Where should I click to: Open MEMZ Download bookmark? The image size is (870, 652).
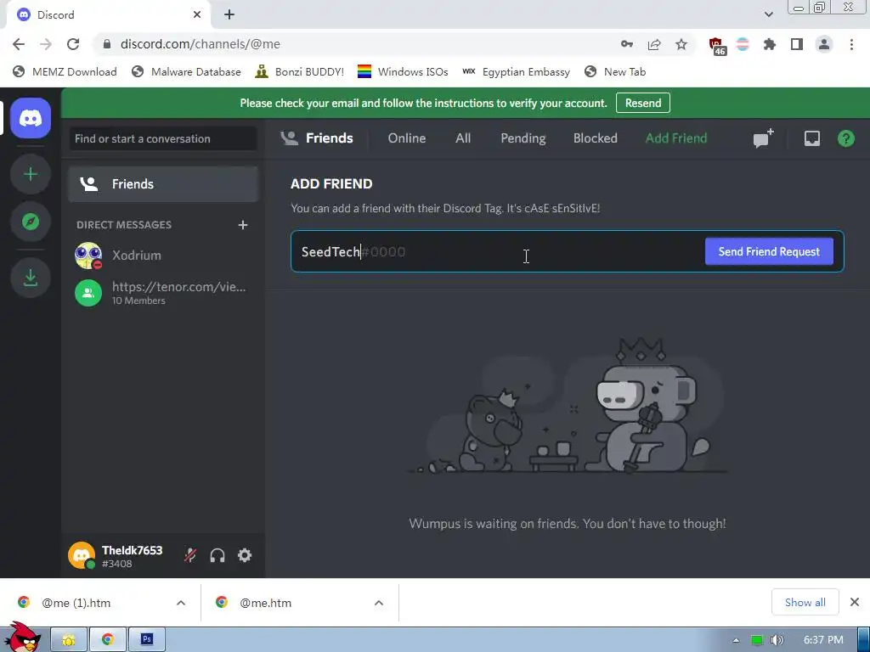(x=65, y=72)
